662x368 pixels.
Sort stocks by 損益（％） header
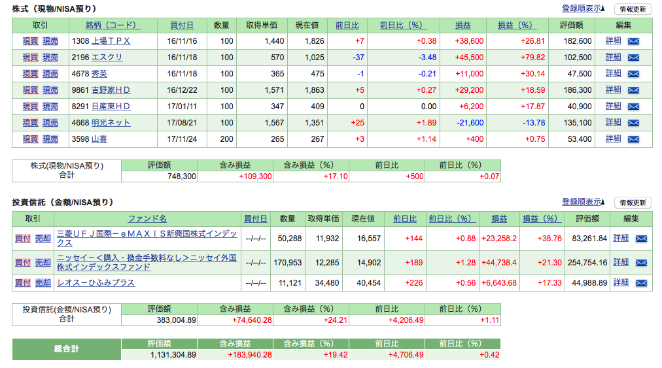517,25
